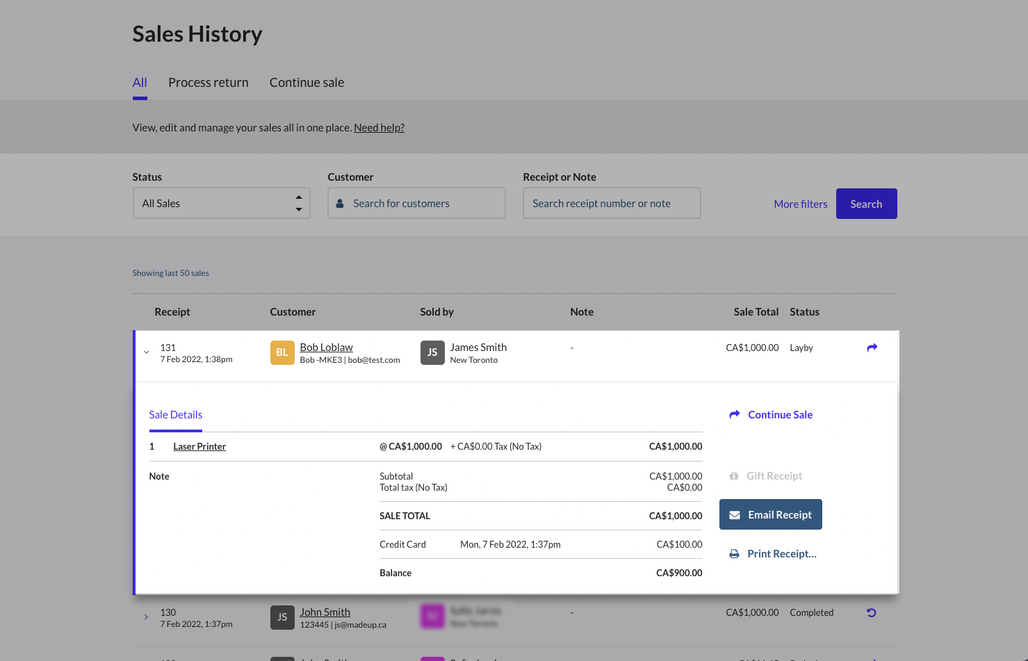Click the James Smith seller name
The height and width of the screenshot is (661, 1028).
pos(478,348)
